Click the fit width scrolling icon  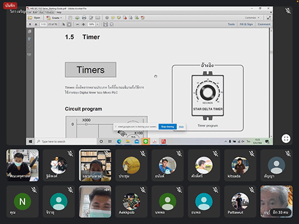point(105,24)
